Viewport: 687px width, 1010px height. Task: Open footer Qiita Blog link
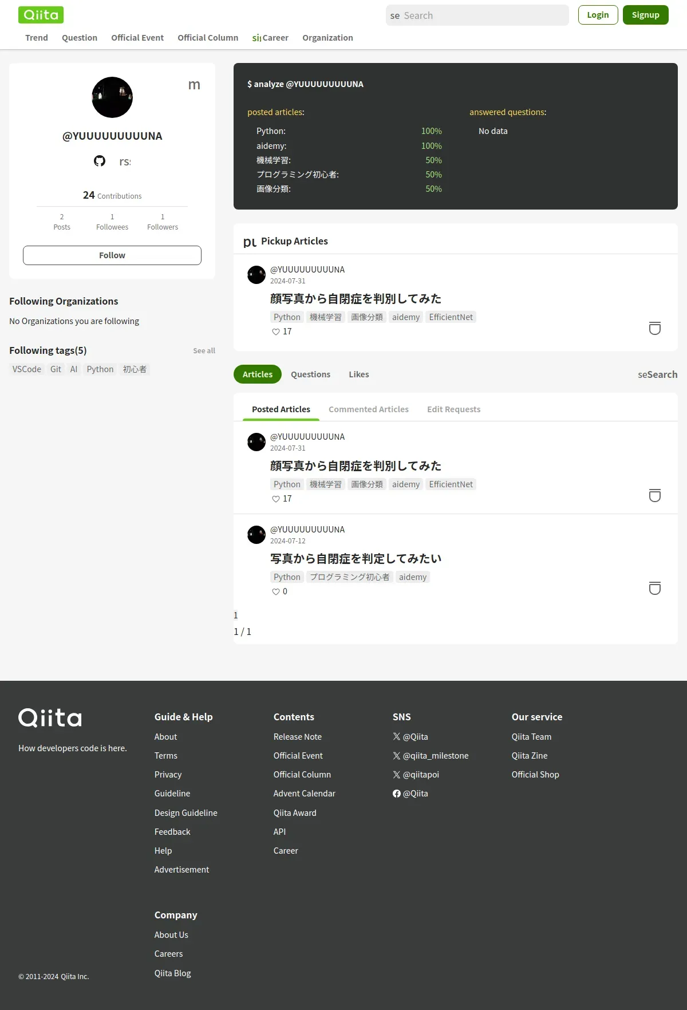pos(173,973)
